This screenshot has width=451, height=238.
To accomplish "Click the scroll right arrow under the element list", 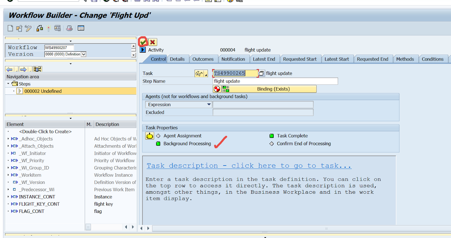I will click(133, 227).
